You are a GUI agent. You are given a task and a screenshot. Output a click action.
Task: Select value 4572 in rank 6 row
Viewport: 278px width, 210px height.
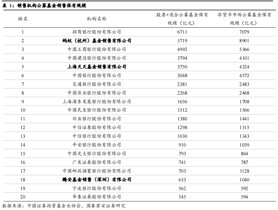click(244, 76)
